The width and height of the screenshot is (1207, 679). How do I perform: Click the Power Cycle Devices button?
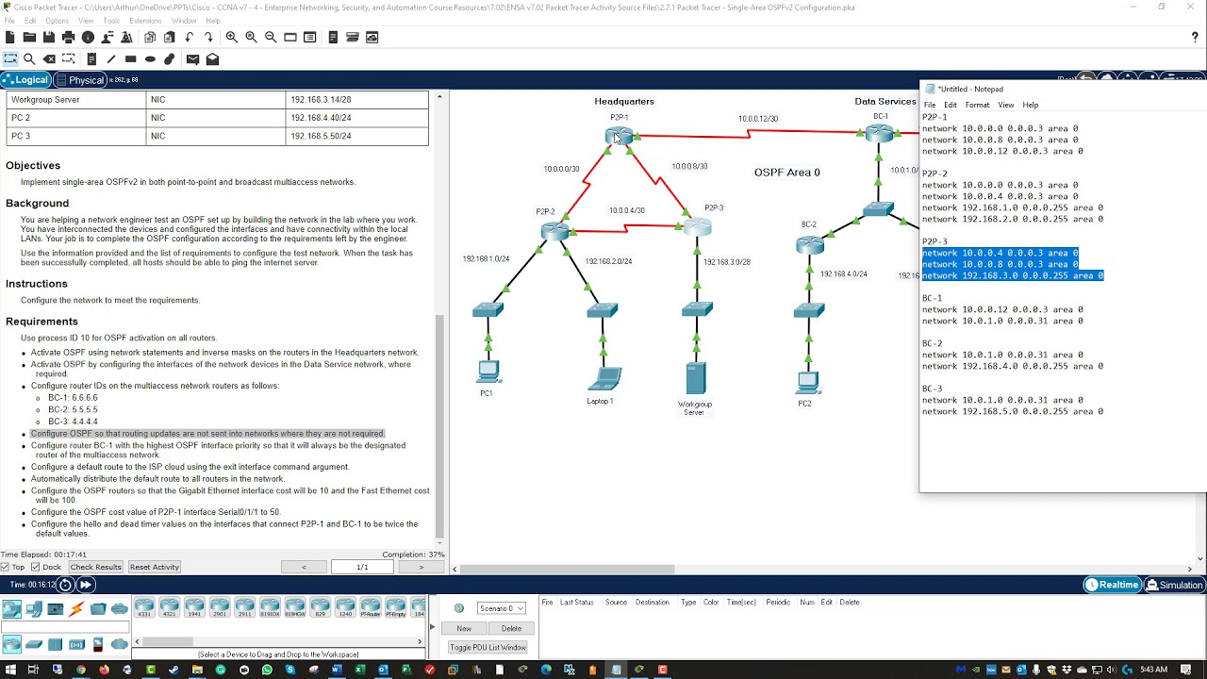65,585
